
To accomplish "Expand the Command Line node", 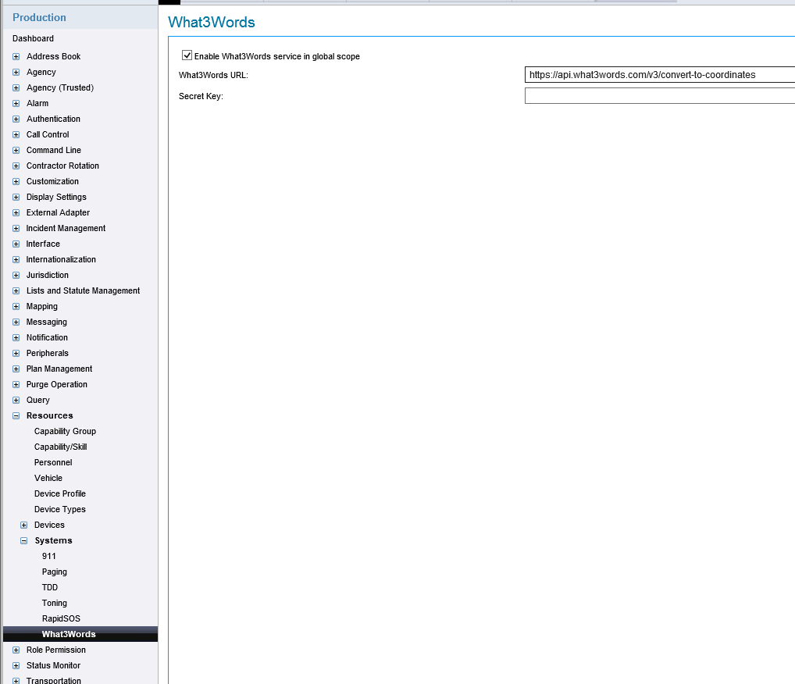I will (16, 151).
